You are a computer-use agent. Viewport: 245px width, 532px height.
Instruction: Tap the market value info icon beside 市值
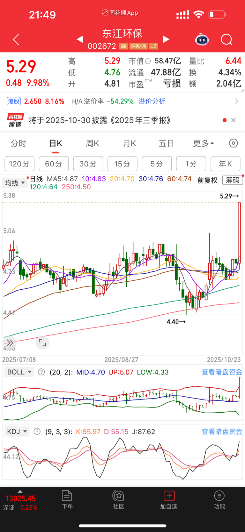(x=148, y=61)
